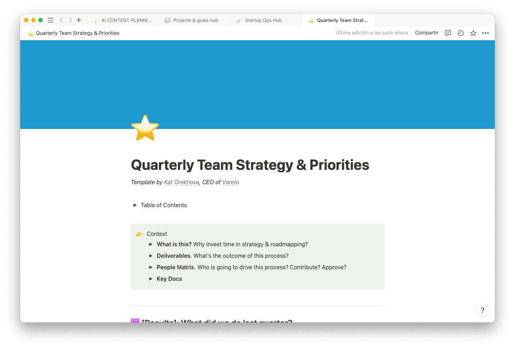Screen dimensions: 515x349
Task: Open the Kat Orekhova link
Action: (x=181, y=182)
